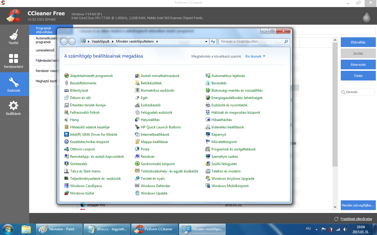Open the Tisztító broom icon

tap(14, 35)
